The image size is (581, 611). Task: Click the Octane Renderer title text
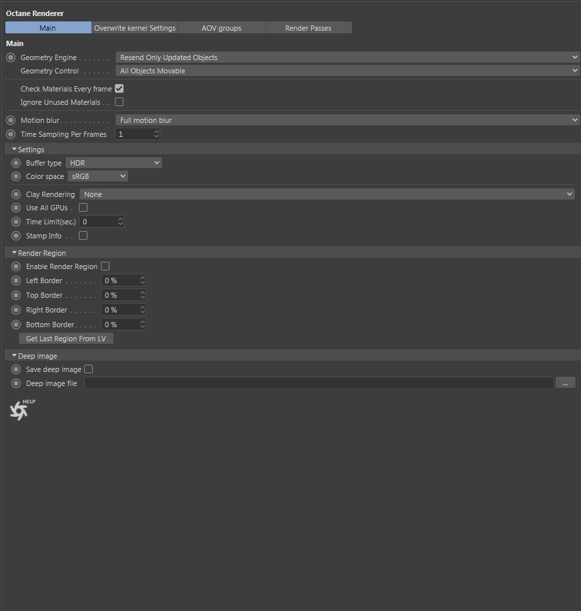point(35,13)
